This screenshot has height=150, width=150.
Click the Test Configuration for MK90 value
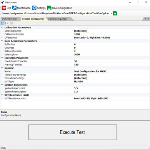90,71
